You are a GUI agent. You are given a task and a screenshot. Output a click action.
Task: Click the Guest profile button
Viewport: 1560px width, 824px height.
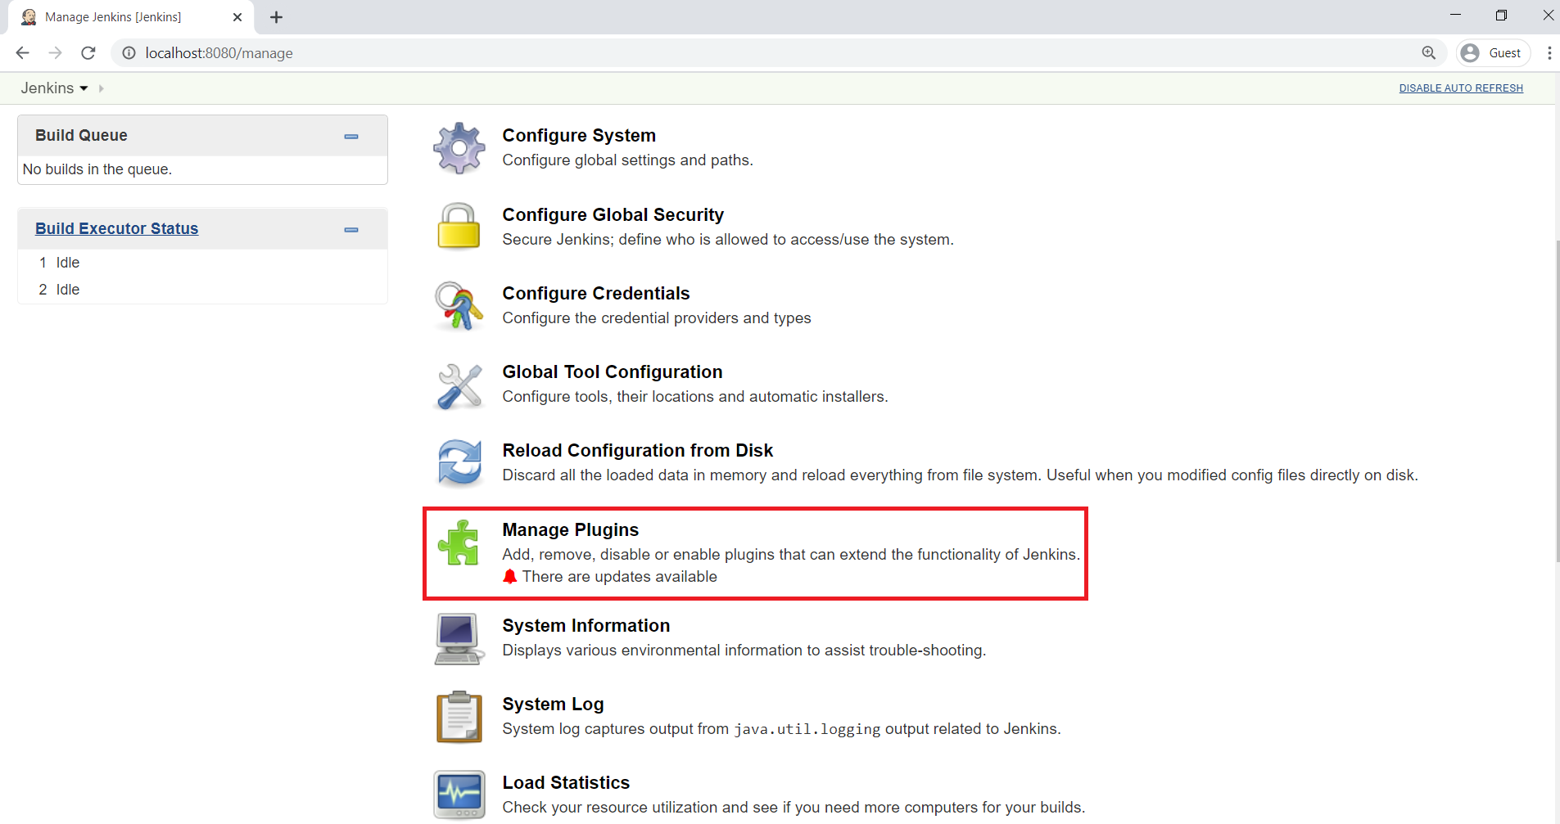pyautogui.click(x=1493, y=53)
